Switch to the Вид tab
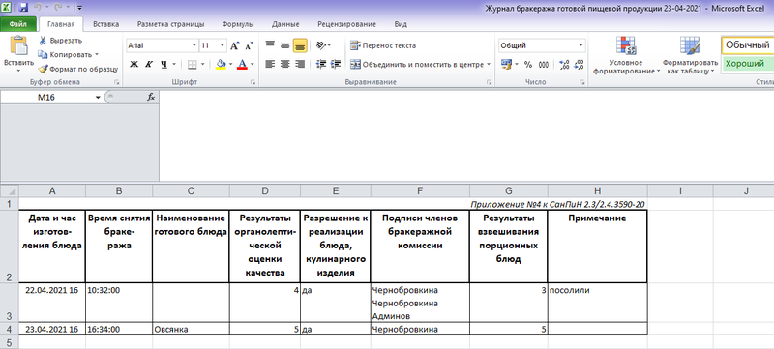 (401, 24)
